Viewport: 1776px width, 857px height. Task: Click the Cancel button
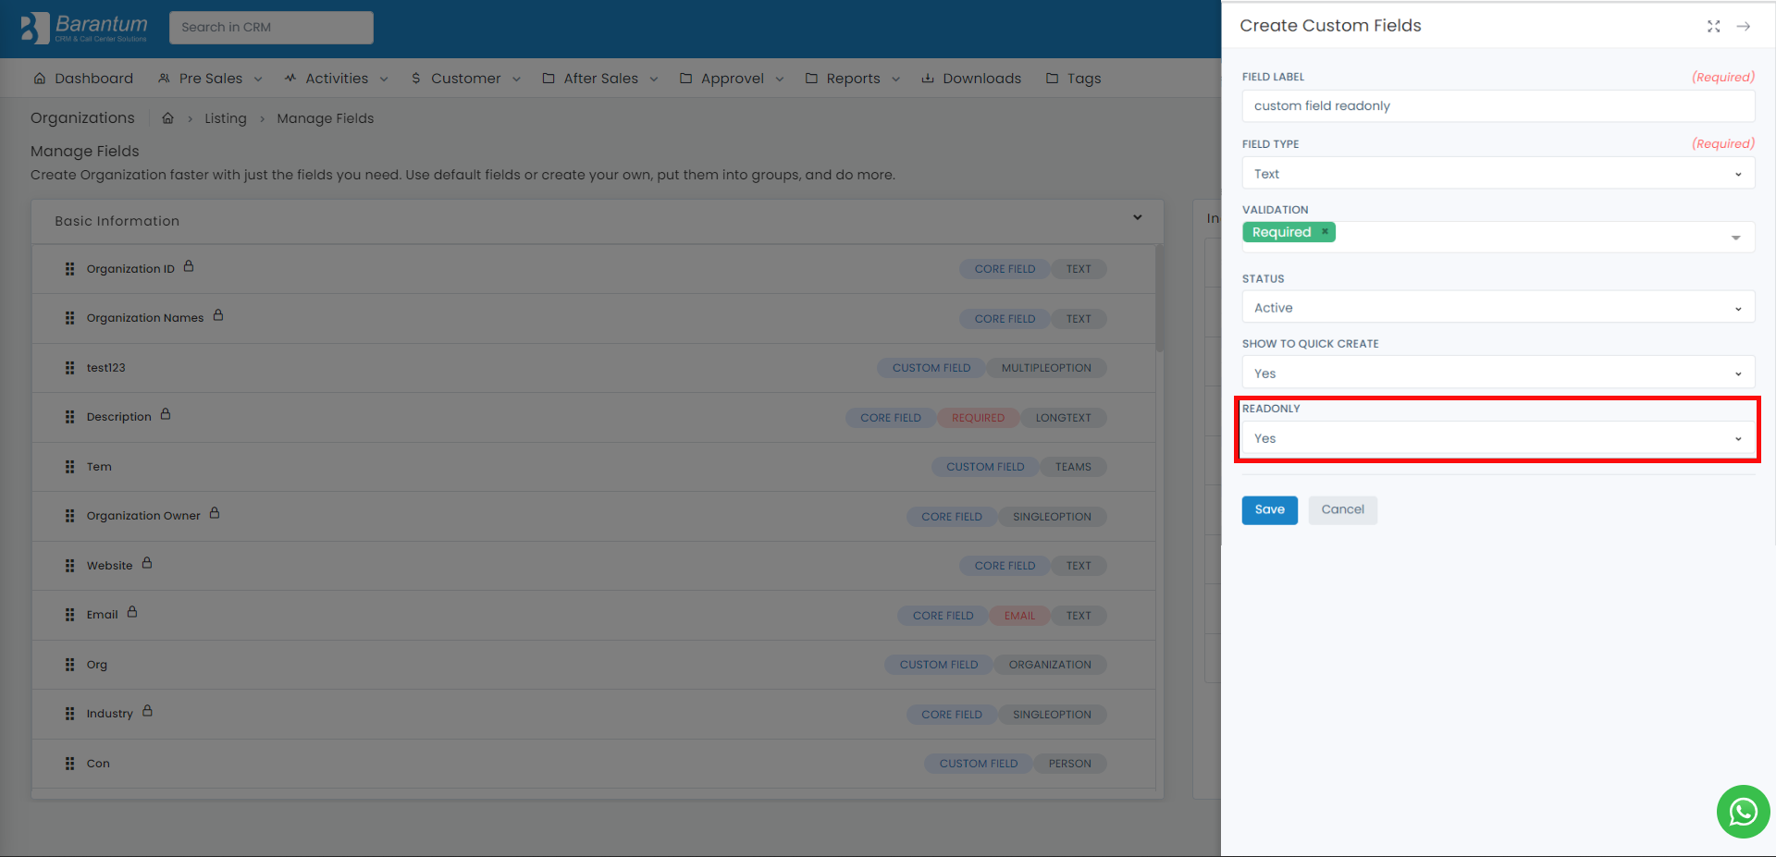(x=1342, y=510)
